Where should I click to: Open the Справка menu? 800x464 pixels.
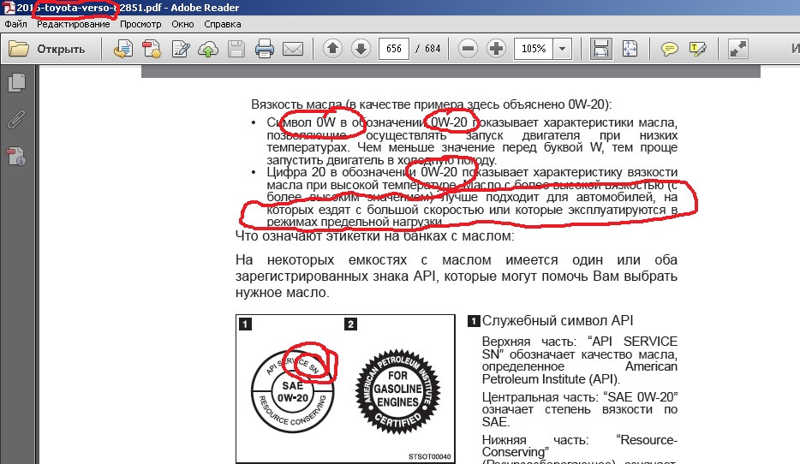224,24
